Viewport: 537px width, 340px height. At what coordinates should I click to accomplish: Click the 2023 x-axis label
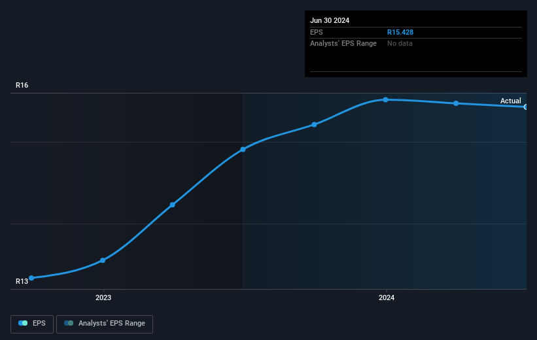click(103, 298)
